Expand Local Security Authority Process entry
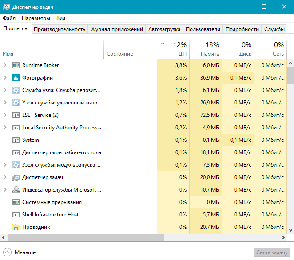The image size is (294, 260). [5, 128]
